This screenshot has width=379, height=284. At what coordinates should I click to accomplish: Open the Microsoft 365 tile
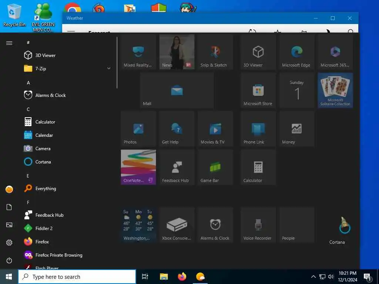coord(335,52)
